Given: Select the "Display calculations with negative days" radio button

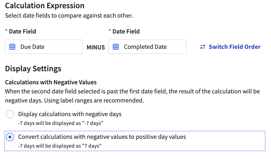Looking at the screenshot, I should tap(10, 114).
